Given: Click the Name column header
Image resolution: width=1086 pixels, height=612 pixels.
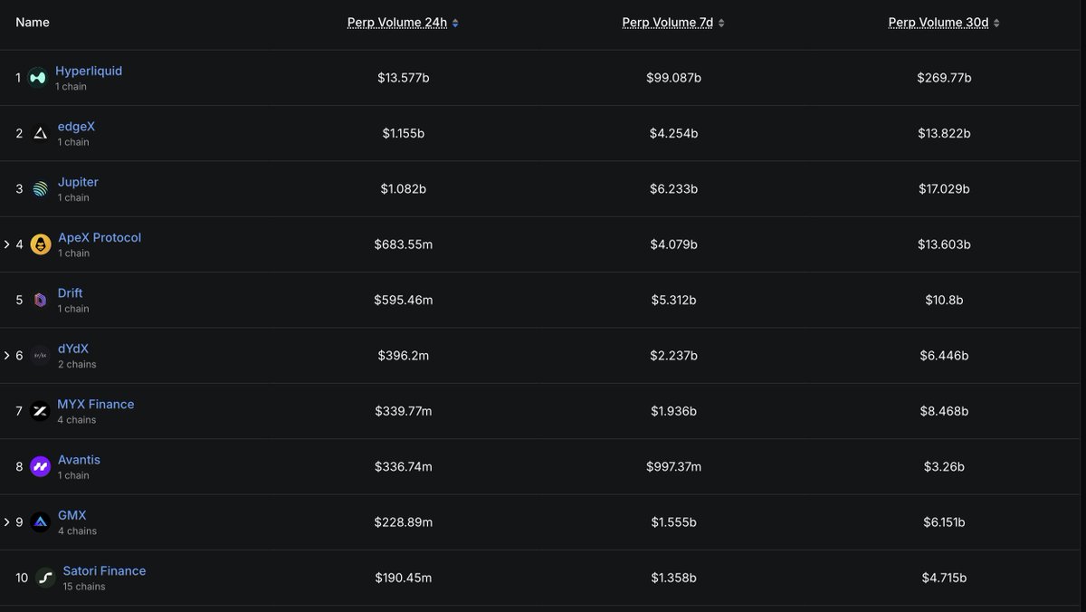Looking at the screenshot, I should coord(33,22).
